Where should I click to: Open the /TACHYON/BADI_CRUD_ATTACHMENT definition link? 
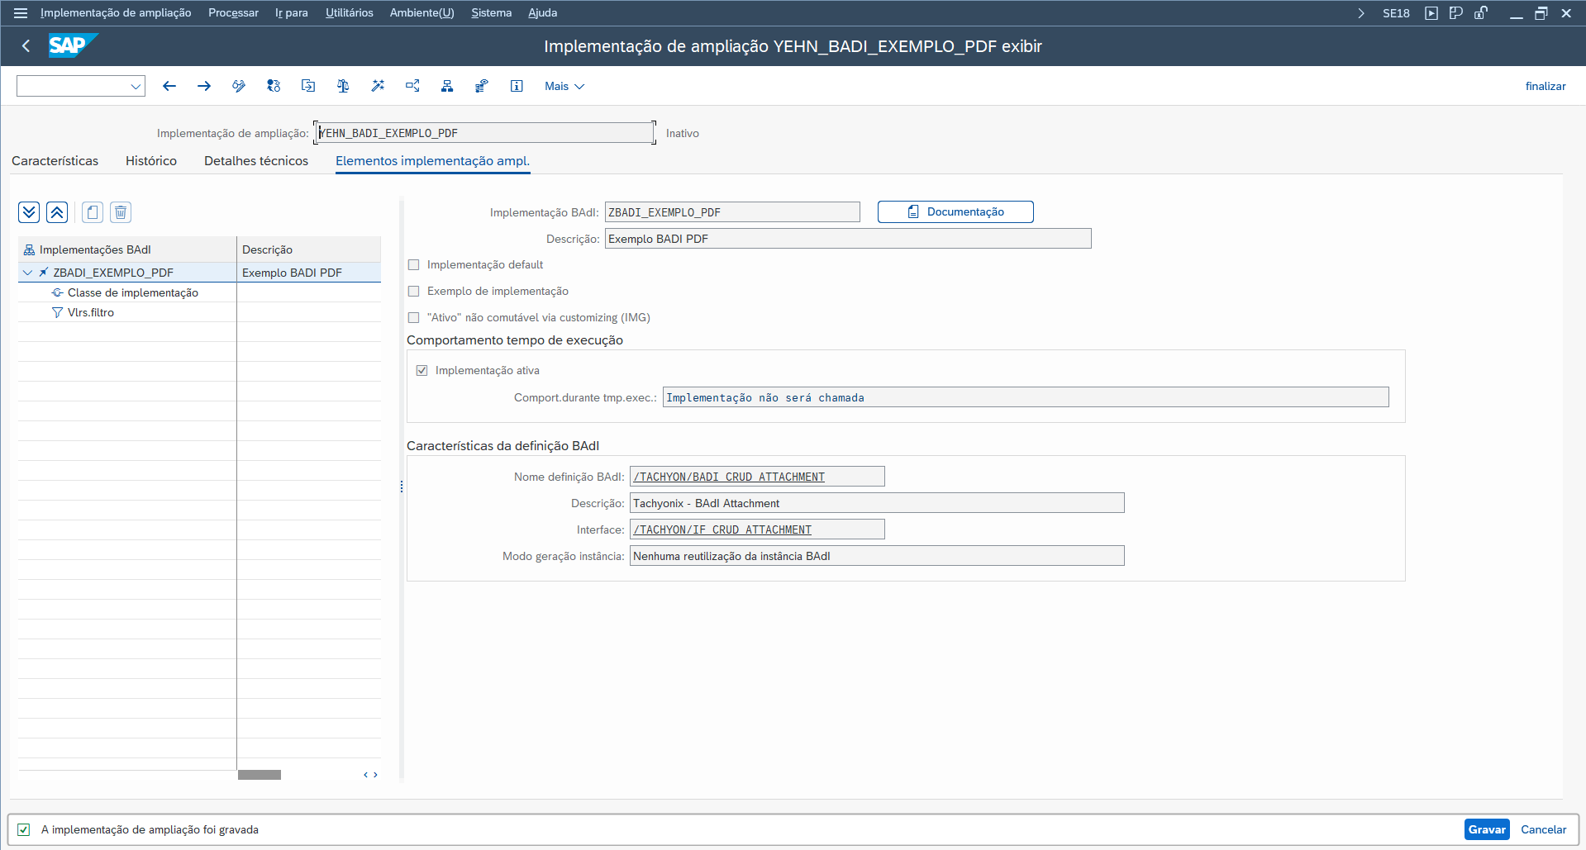coord(729,477)
